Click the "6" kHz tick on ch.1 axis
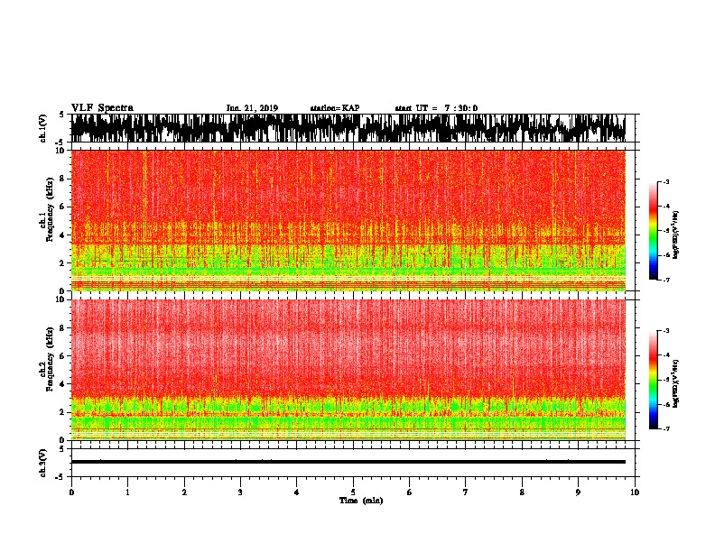 [63, 207]
